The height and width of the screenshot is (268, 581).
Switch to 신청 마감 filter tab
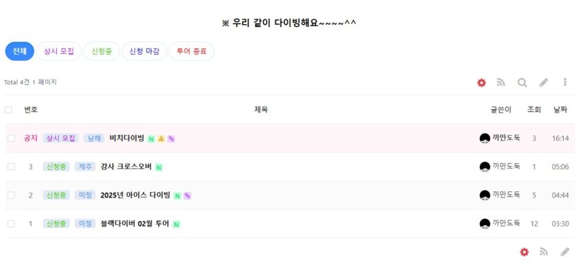(x=144, y=51)
